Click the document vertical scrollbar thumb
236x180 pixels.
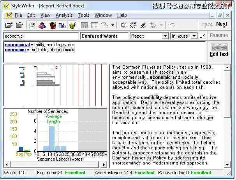[x=227, y=95]
